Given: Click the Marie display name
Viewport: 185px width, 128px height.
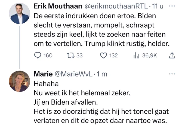Looking at the screenshot, I should tap(43, 74).
